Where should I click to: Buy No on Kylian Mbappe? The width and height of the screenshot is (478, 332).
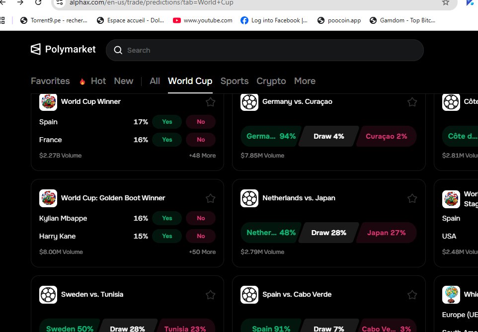(201, 218)
